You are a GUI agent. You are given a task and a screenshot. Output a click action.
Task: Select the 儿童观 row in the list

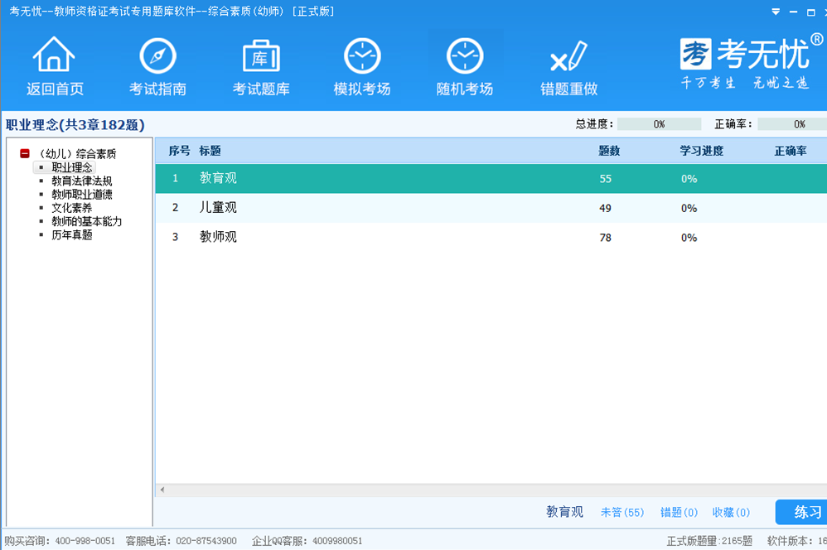(x=218, y=208)
